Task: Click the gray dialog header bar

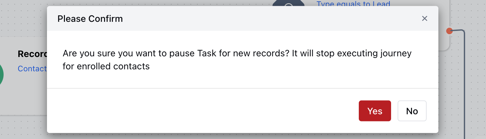Action: point(242,19)
